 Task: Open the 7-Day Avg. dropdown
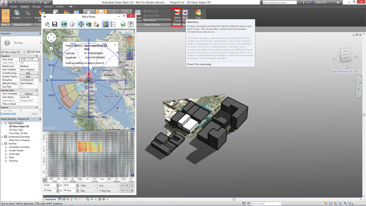[109, 191]
